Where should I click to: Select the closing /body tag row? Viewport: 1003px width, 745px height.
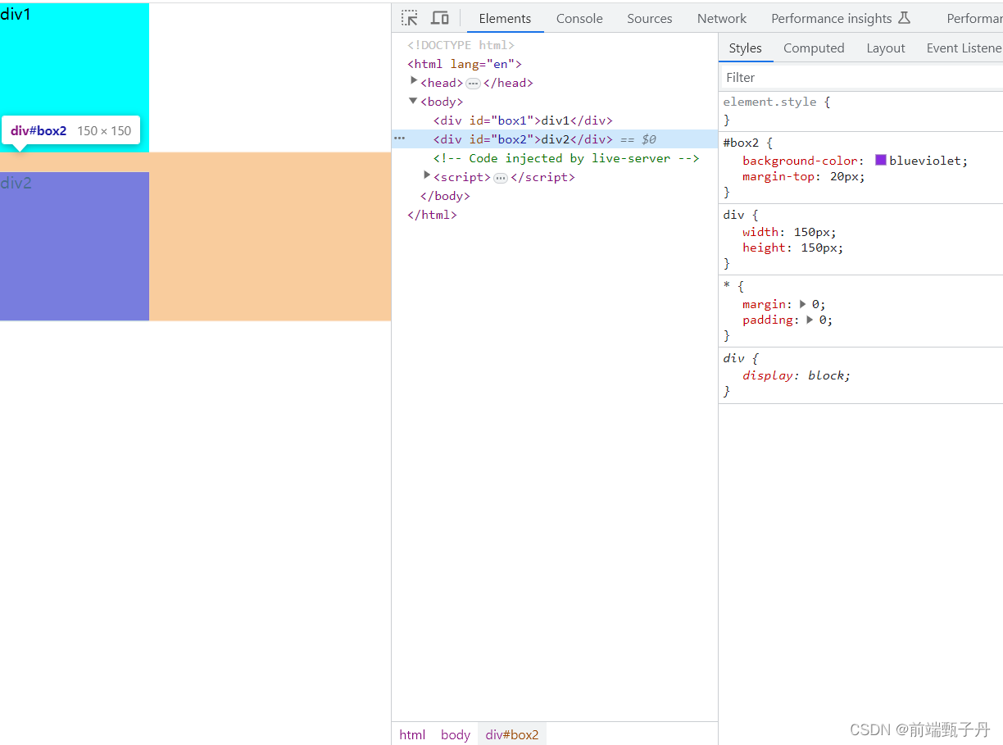click(x=555, y=196)
